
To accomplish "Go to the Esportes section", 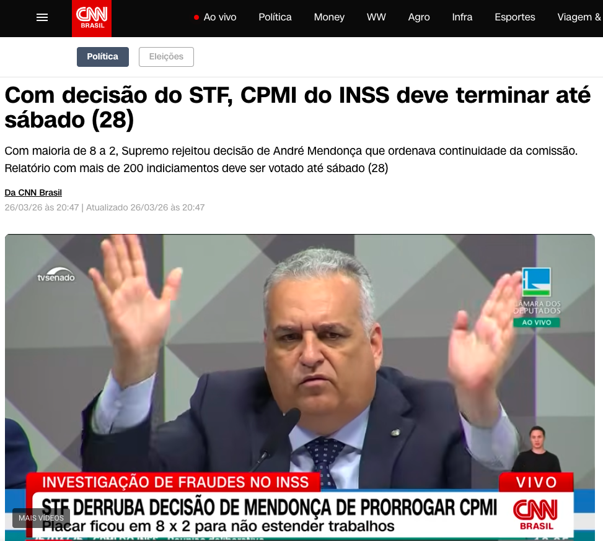I will [x=514, y=17].
